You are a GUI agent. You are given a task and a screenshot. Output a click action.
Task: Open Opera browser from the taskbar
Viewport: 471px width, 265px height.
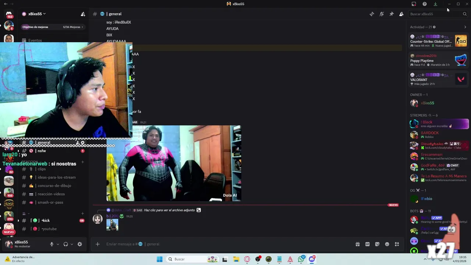tap(247, 259)
